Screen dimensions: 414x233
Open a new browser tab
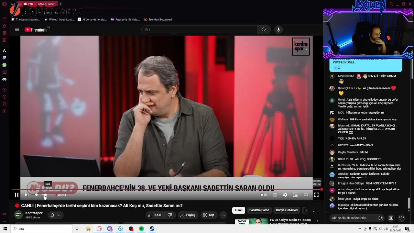[x=60, y=4]
